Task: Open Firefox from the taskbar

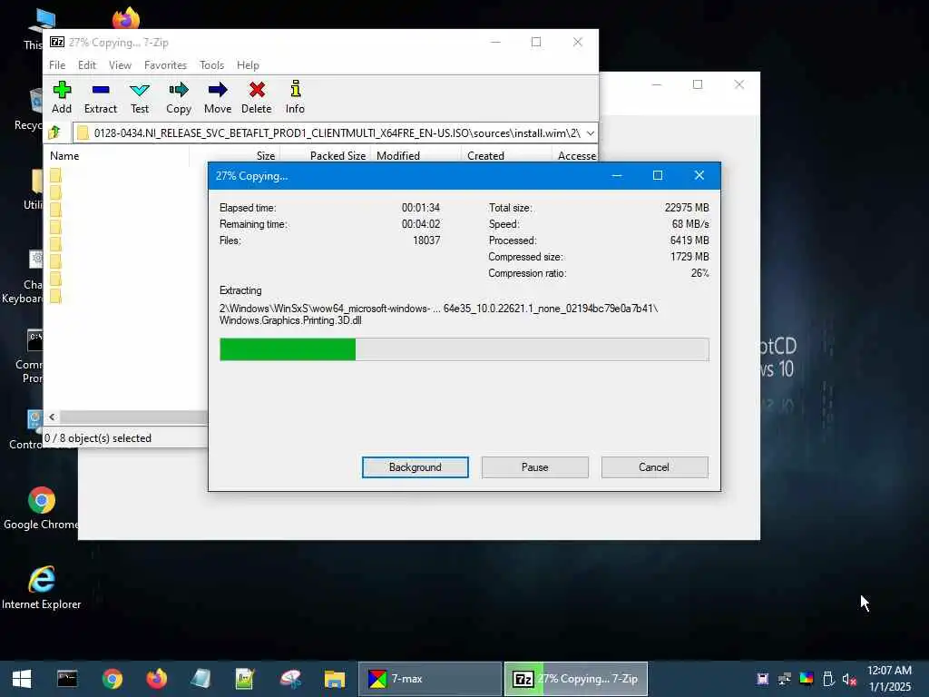Action: (x=156, y=679)
